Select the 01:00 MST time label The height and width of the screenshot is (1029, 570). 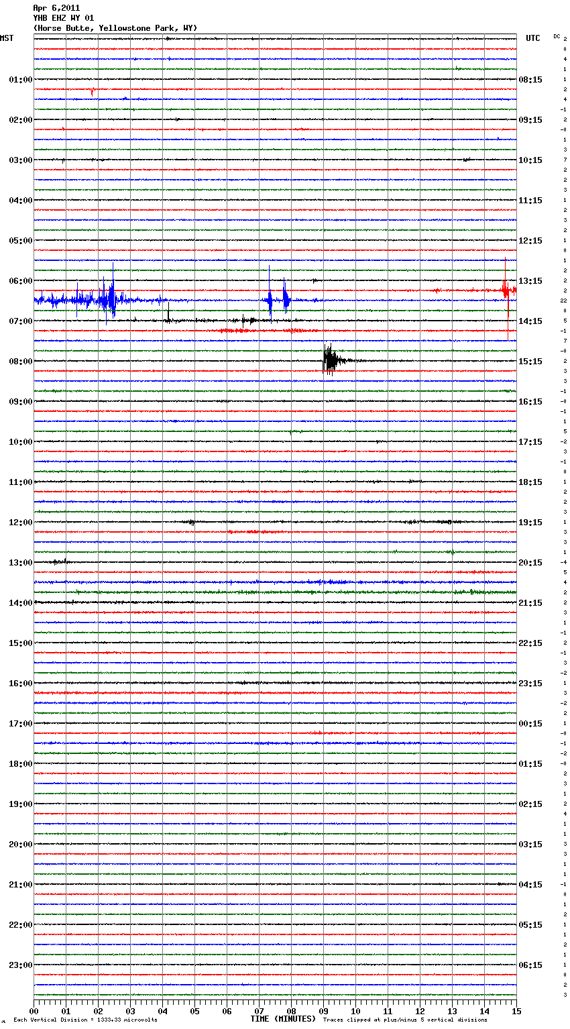pos(21,80)
